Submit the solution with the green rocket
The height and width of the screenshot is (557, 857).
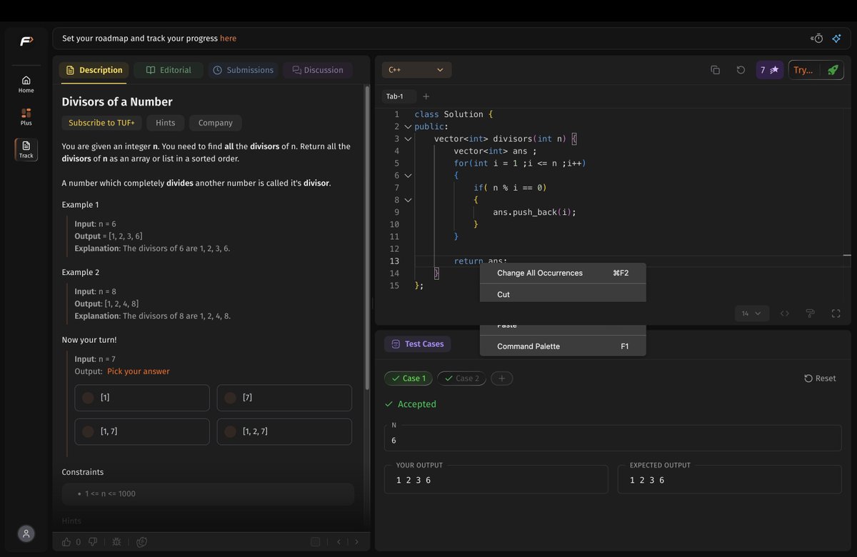pyautogui.click(x=833, y=70)
